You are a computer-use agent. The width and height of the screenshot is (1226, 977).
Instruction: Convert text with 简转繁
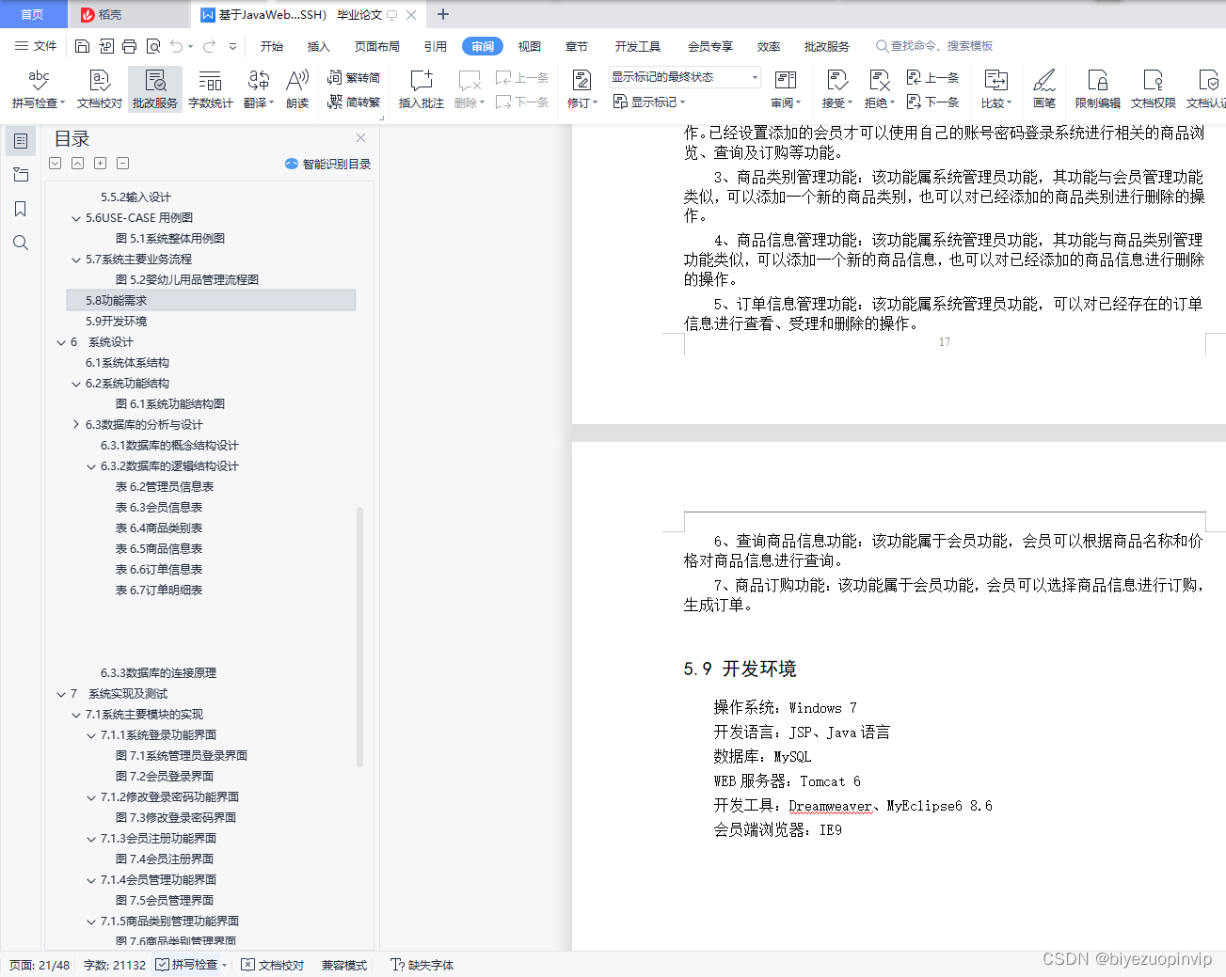coord(354,102)
